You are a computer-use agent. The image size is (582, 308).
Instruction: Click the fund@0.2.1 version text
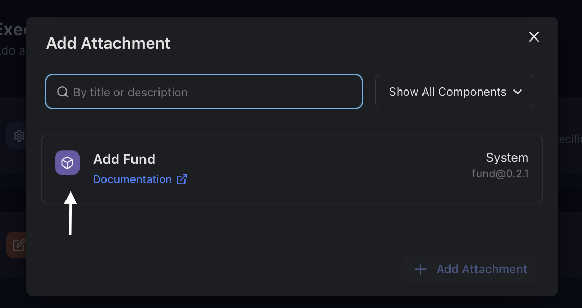click(x=500, y=174)
